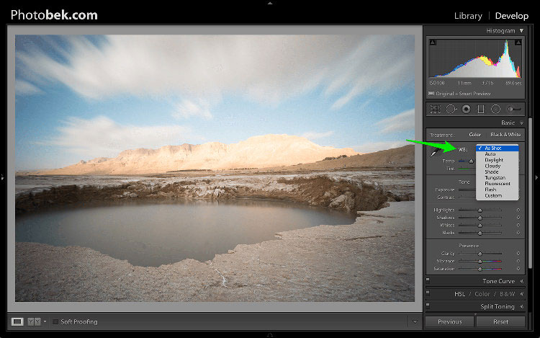Image resolution: width=540 pixels, height=338 pixels.
Task: Switch to the Library module
Action: point(468,15)
